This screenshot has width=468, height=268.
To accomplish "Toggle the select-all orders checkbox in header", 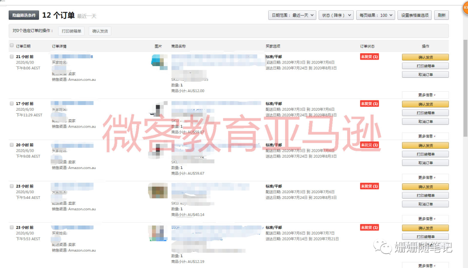I will (x=12, y=45).
